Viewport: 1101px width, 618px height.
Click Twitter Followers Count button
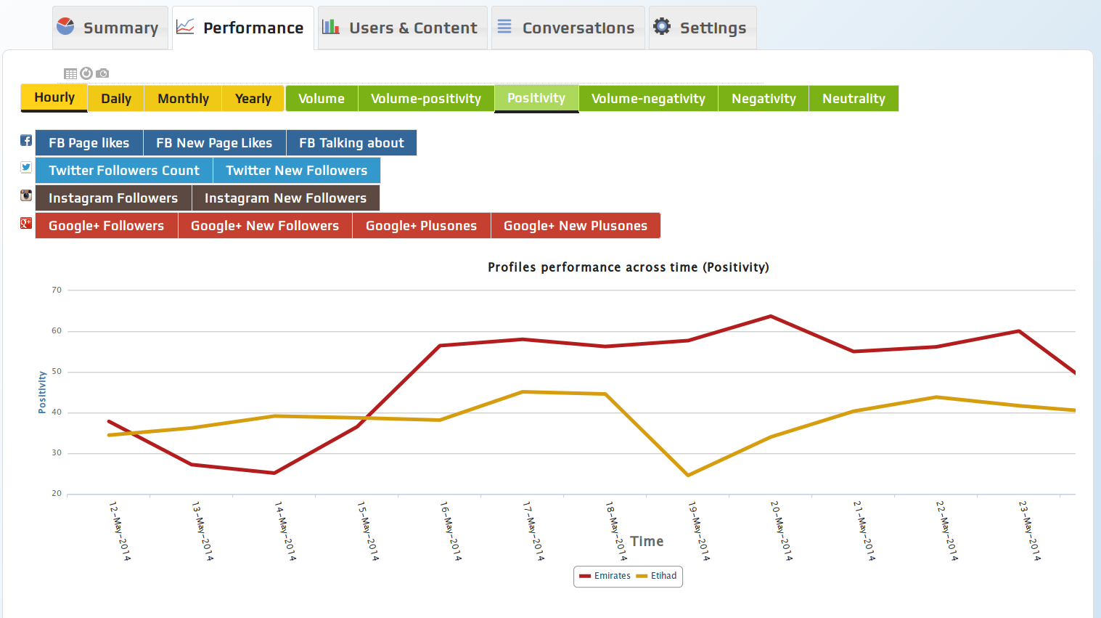(x=124, y=171)
